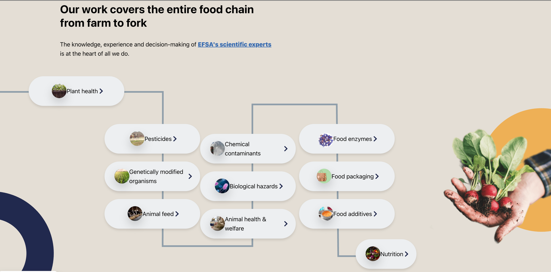Image resolution: width=551 pixels, height=272 pixels.
Task: Go to the Pesticides topic
Action: tap(158, 139)
